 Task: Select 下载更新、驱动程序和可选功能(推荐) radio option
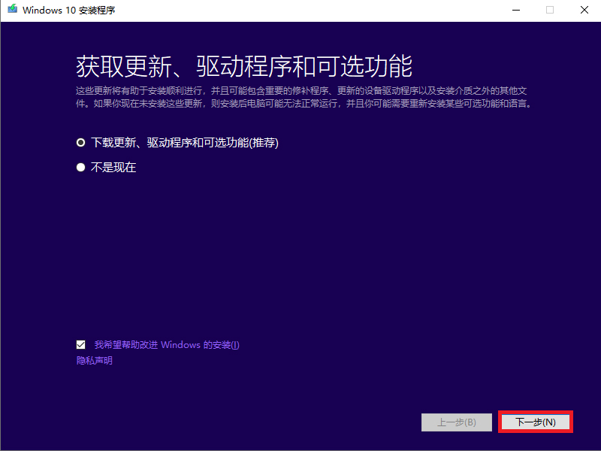tap(80, 142)
